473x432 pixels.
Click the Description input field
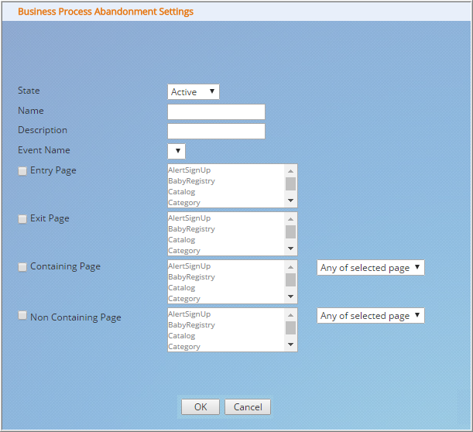pyautogui.click(x=216, y=132)
